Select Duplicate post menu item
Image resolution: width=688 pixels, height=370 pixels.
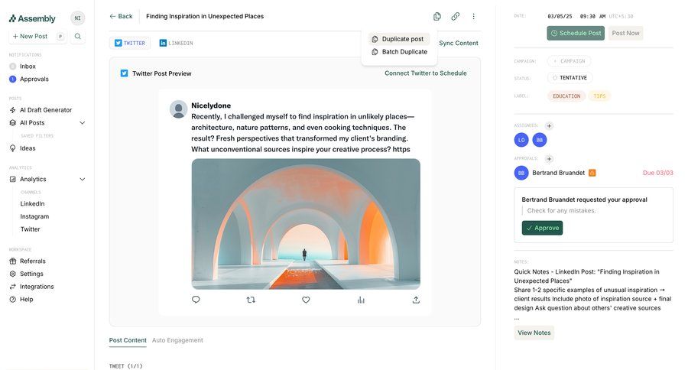point(398,39)
